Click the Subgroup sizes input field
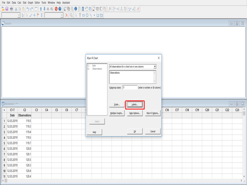This screenshot has width=247, height=185. (x=130, y=87)
